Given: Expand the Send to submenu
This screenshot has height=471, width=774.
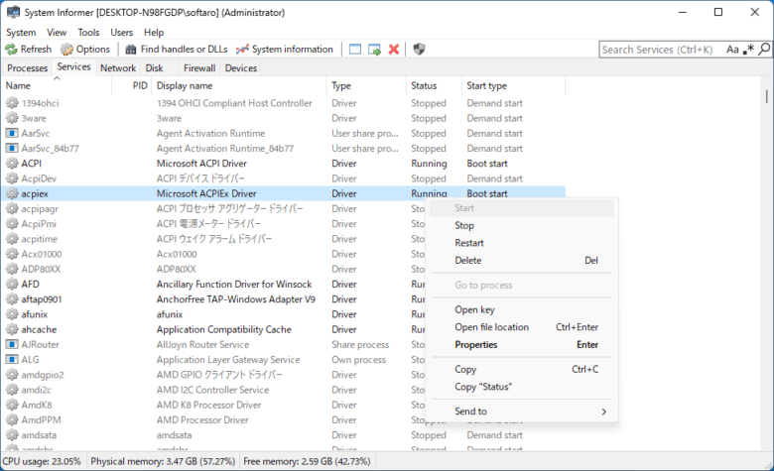Looking at the screenshot, I should tap(522, 412).
